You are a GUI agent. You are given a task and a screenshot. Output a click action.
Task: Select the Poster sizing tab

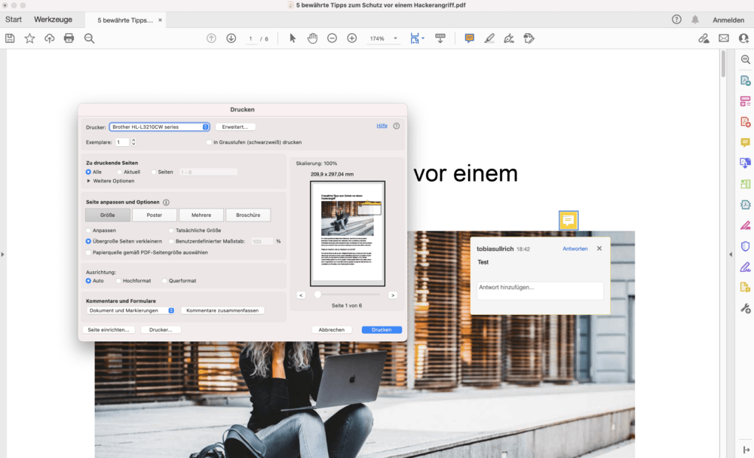[155, 215]
